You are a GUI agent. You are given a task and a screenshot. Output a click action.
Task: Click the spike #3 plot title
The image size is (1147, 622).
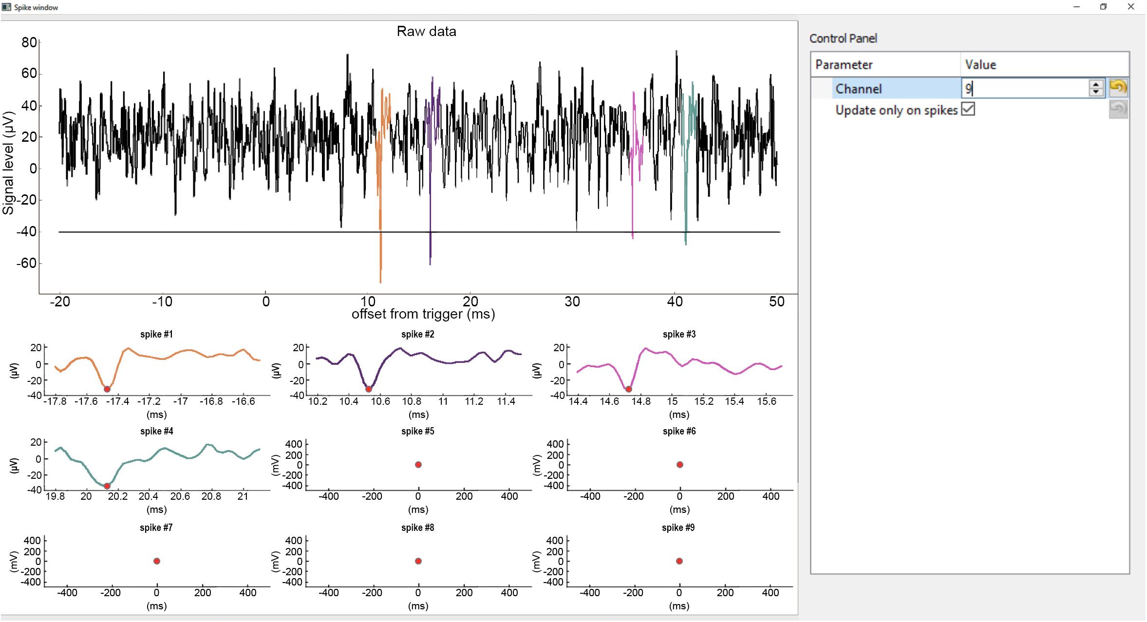[679, 334]
